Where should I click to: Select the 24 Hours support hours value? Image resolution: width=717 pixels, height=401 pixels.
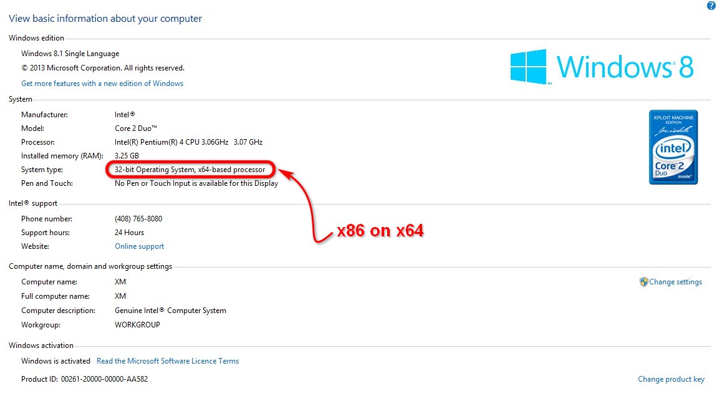pyautogui.click(x=129, y=232)
